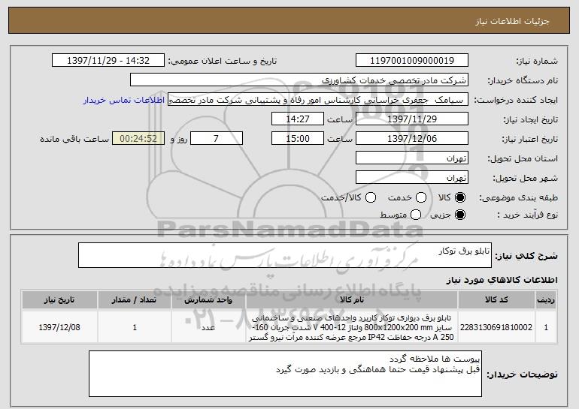The height and width of the screenshot is (409, 579).
Task: Click the تاریخ نیاز column header
Action: coord(59,300)
